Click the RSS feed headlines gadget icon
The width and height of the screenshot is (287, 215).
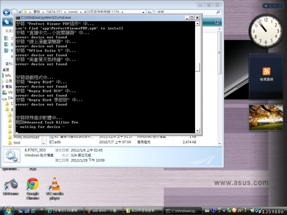(x=266, y=71)
